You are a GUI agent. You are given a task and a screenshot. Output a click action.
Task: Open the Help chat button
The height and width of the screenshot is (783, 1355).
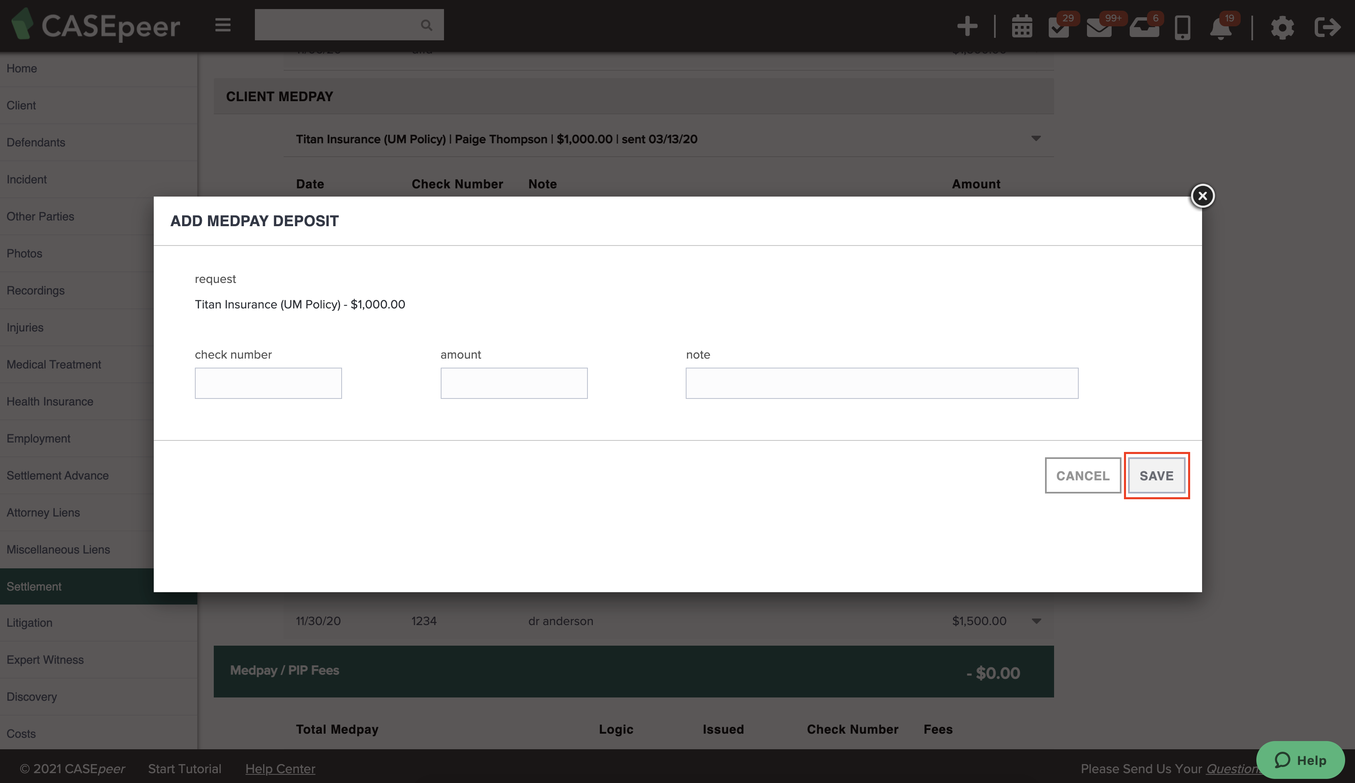pos(1300,760)
